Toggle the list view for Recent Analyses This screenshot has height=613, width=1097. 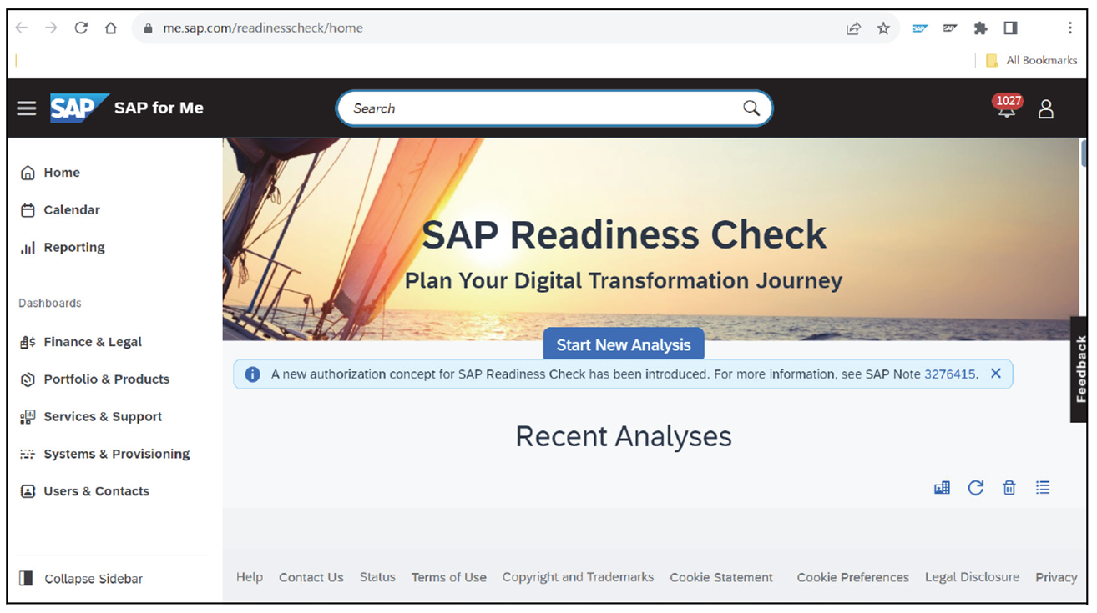[x=1042, y=487]
